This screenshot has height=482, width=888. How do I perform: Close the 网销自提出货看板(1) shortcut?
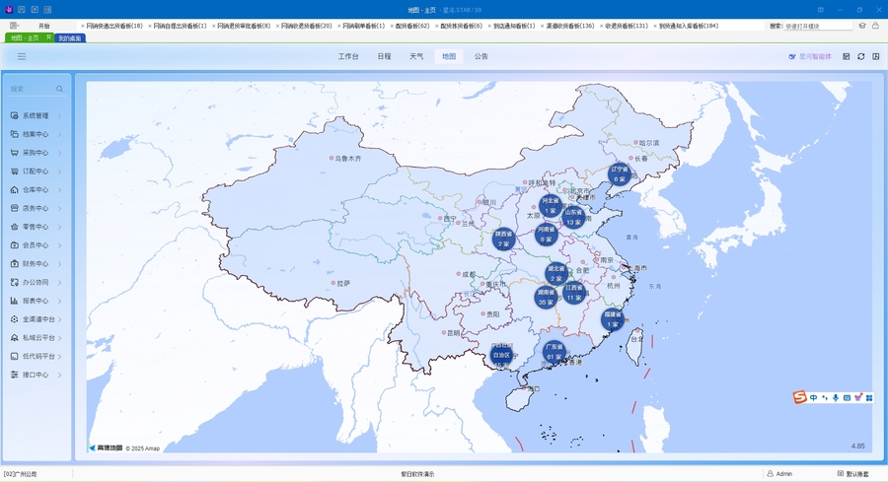150,26
